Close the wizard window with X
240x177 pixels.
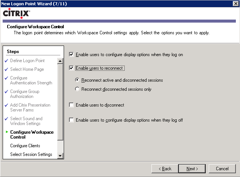[x=236, y=3]
